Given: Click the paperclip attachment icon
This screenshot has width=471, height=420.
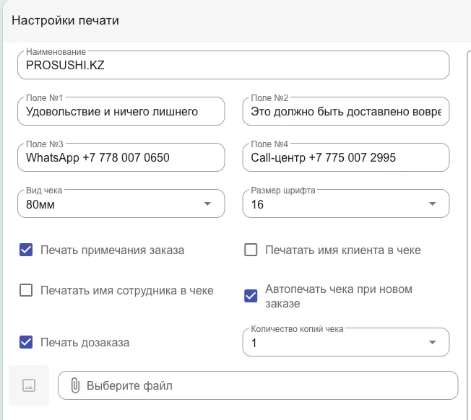Looking at the screenshot, I should [75, 385].
